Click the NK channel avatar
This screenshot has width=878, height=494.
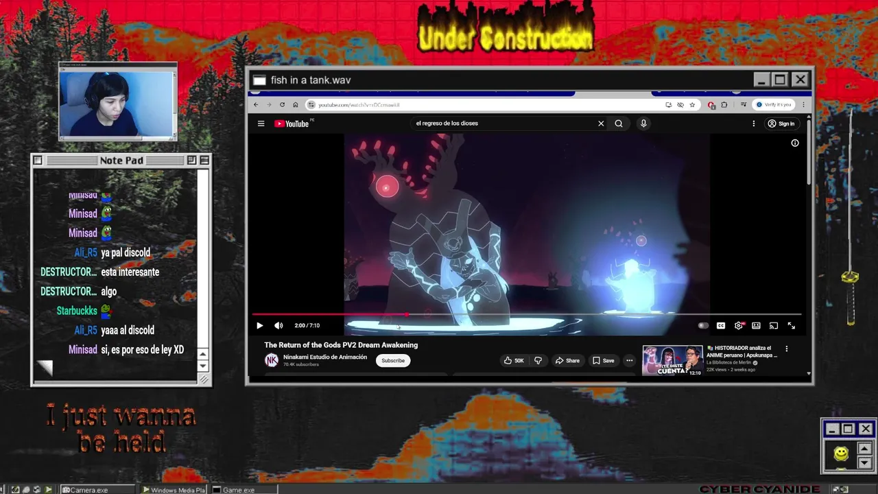[272, 360]
